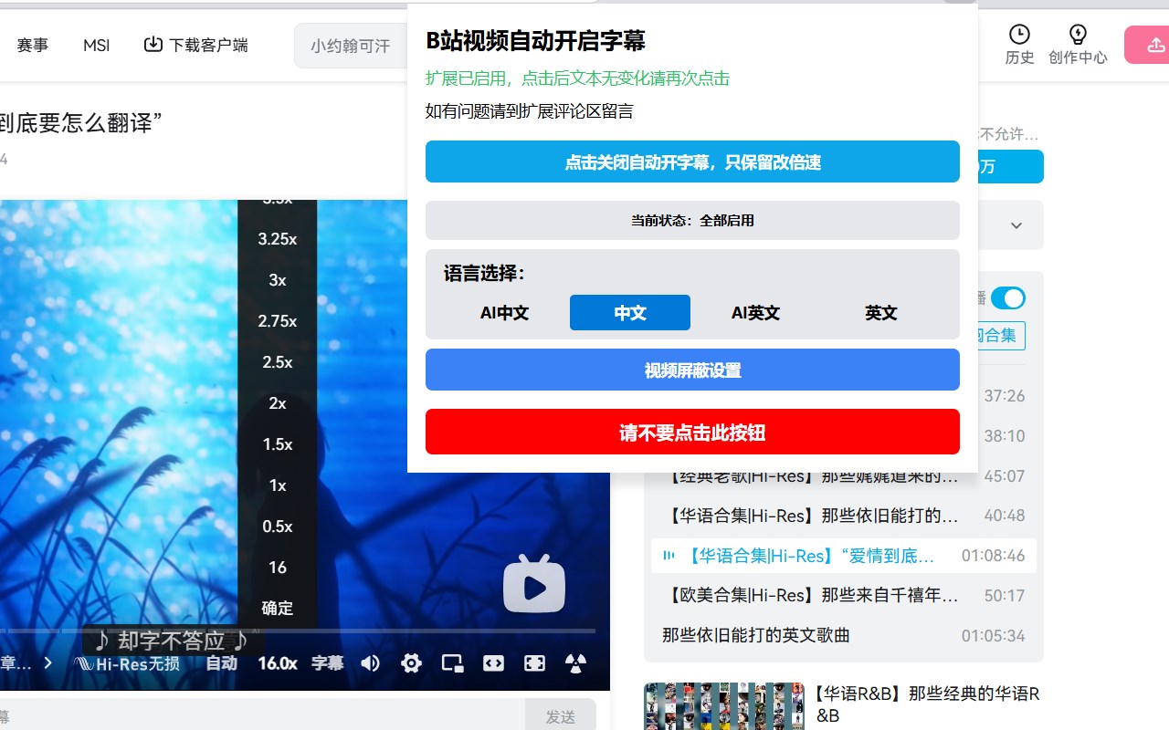Choose 0.5x playback speed

[278, 527]
